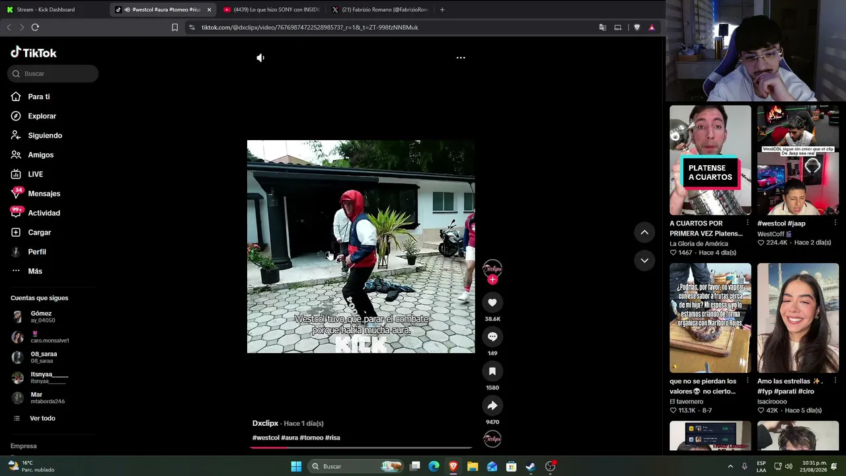Open options for #westcol #jaap video
This screenshot has height=476, width=846.
click(835, 223)
